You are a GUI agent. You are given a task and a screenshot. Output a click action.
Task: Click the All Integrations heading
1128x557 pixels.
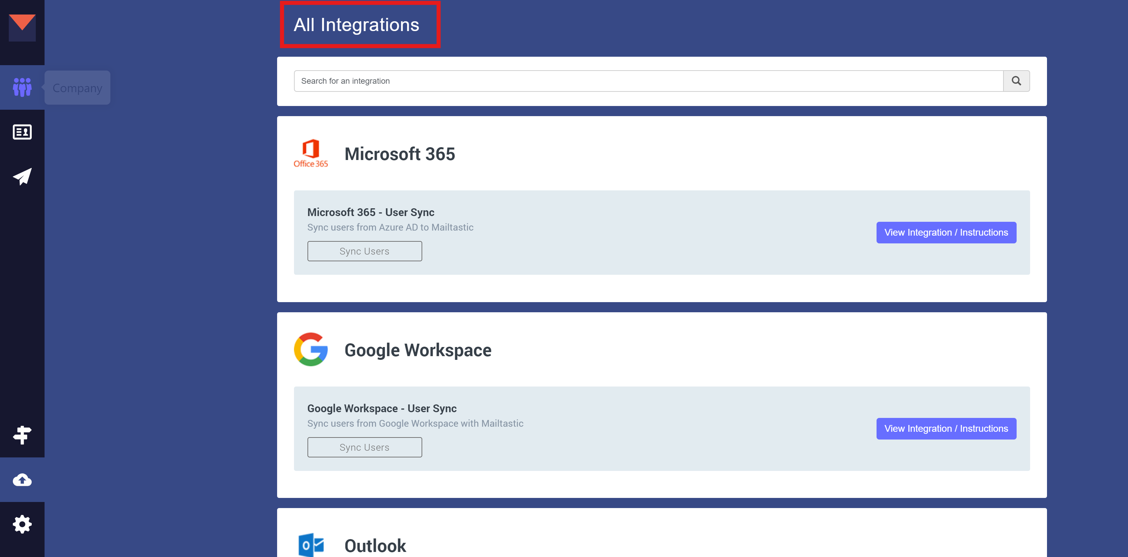(356, 25)
